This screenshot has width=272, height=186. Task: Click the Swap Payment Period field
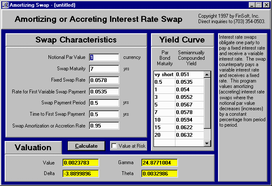click(x=104, y=103)
